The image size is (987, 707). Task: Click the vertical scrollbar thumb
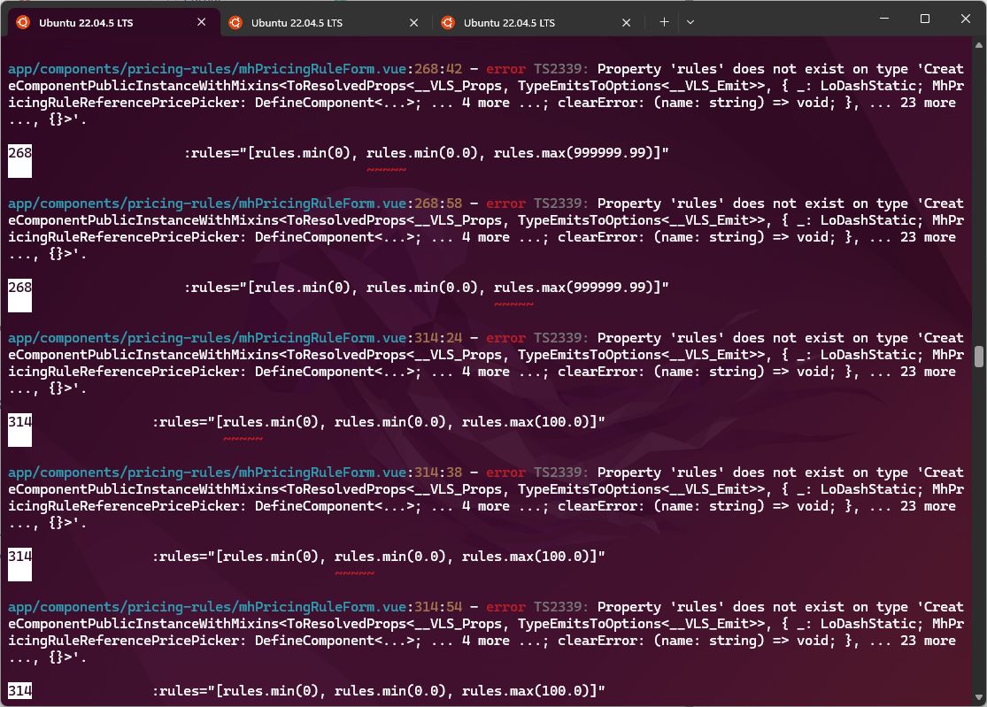click(x=979, y=356)
